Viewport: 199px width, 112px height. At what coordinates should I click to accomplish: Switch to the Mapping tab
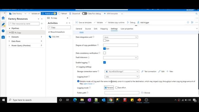coord(104,29)
